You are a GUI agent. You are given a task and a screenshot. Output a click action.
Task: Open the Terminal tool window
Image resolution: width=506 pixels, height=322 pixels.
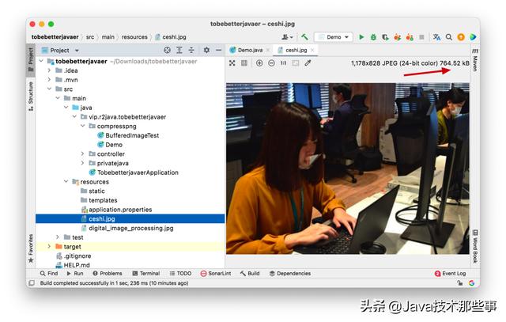coord(146,274)
